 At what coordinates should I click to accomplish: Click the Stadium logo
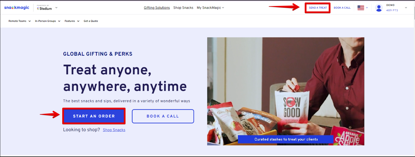tap(44, 8)
